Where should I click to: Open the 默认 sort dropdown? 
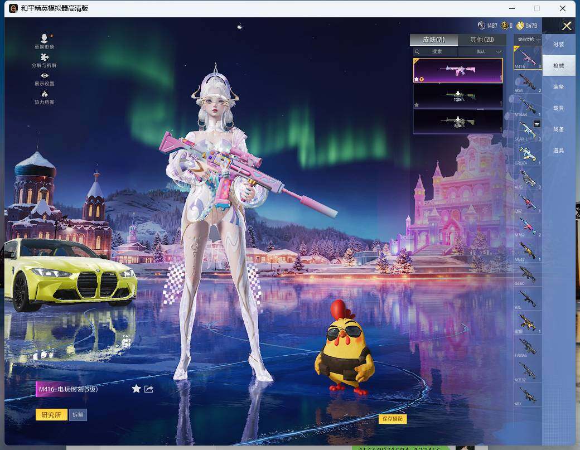pyautogui.click(x=481, y=51)
